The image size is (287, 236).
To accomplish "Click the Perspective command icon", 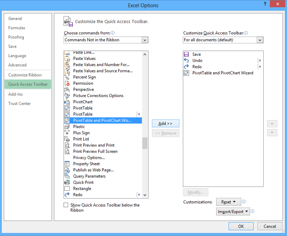I will (x=67, y=89).
